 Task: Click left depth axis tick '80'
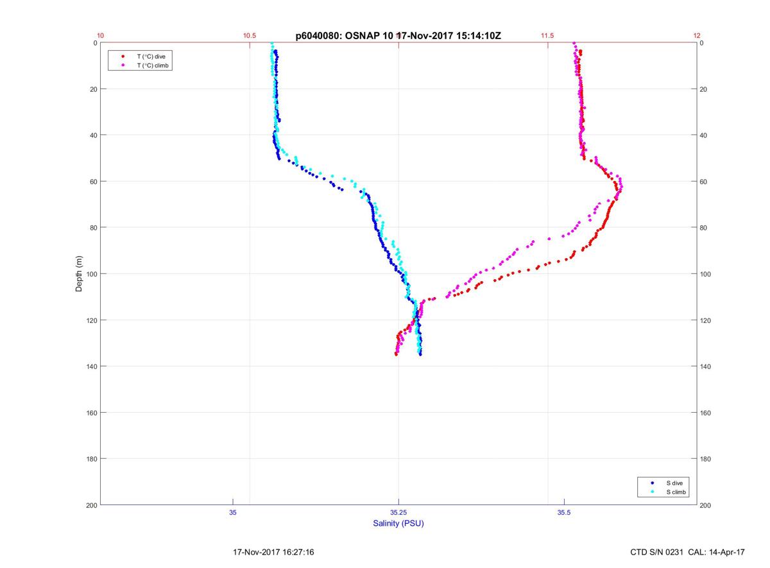93,228
